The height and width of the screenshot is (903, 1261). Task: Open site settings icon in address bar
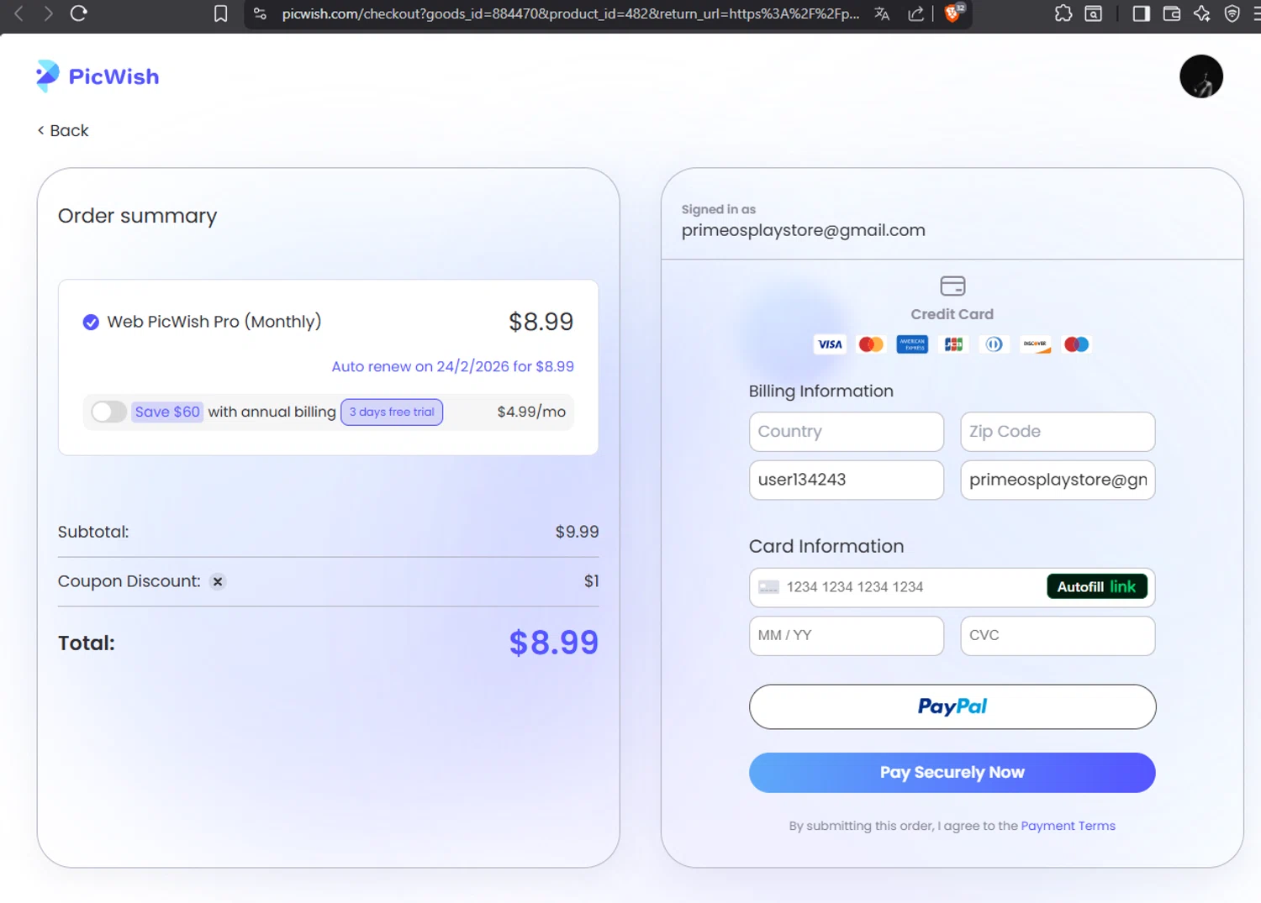coord(260,13)
